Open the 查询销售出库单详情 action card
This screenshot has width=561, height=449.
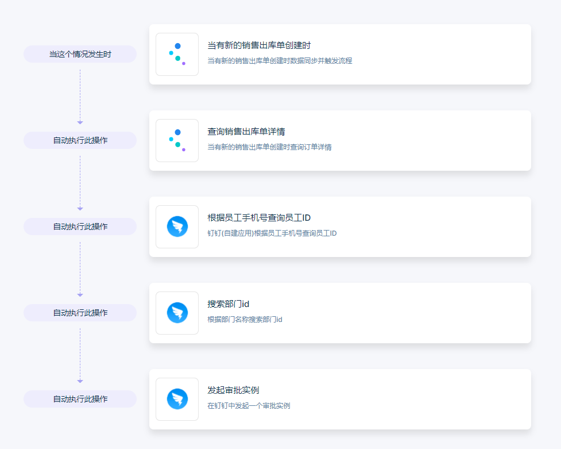tap(340, 140)
